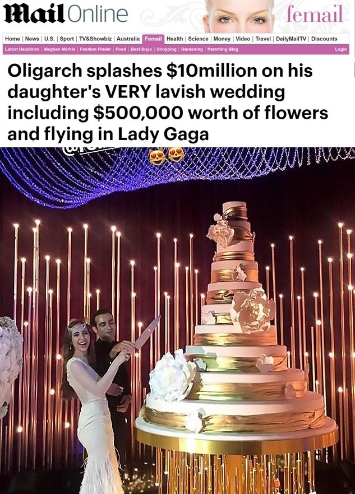
Task: Open Latest Headlines sub-menu link
Action: [22, 49]
